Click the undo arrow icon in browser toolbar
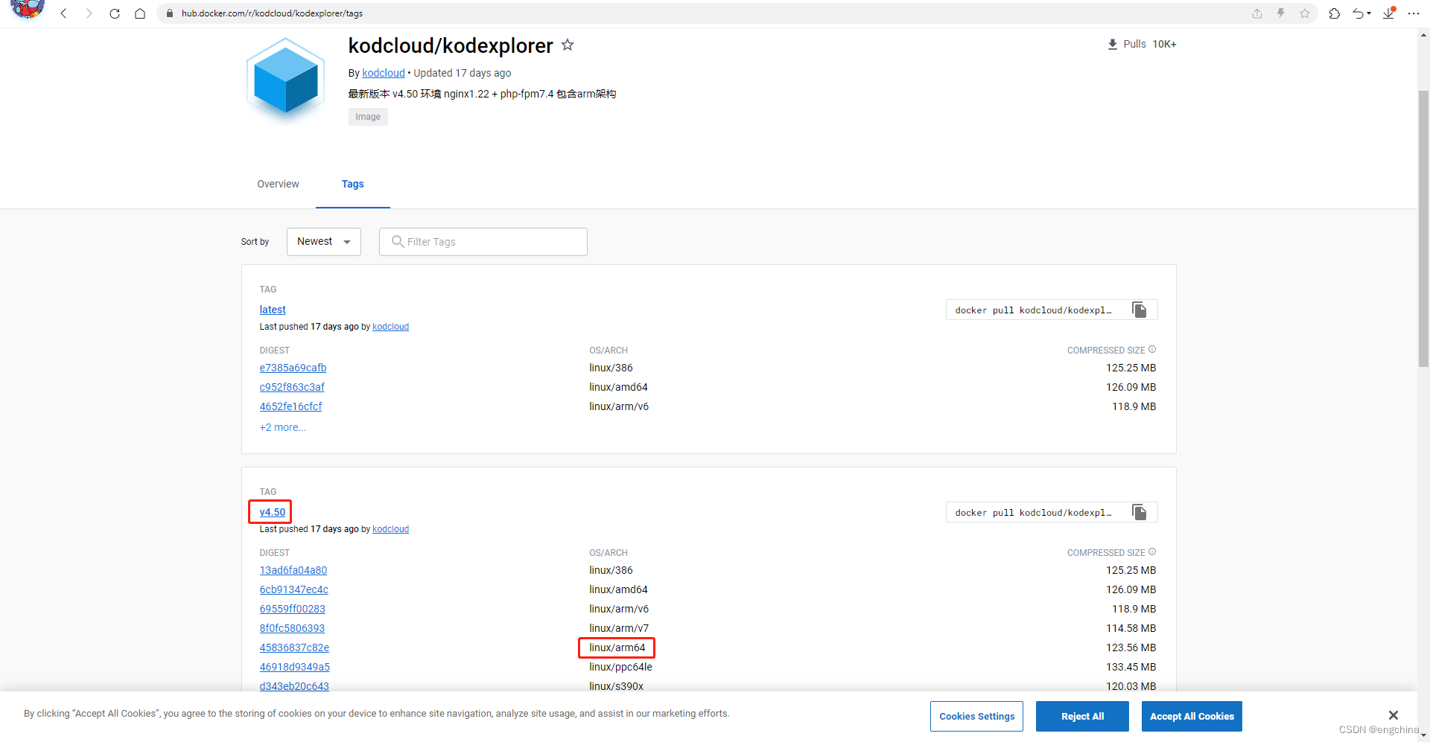1430x742 pixels. click(x=1360, y=13)
